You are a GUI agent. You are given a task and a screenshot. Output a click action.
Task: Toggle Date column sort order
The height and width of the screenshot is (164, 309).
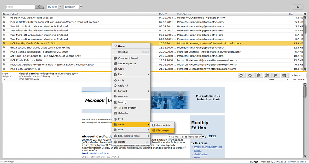point(163,14)
